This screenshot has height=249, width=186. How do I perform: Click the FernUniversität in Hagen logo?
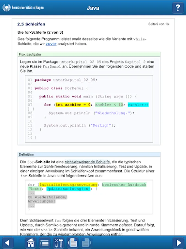(x=23, y=8)
